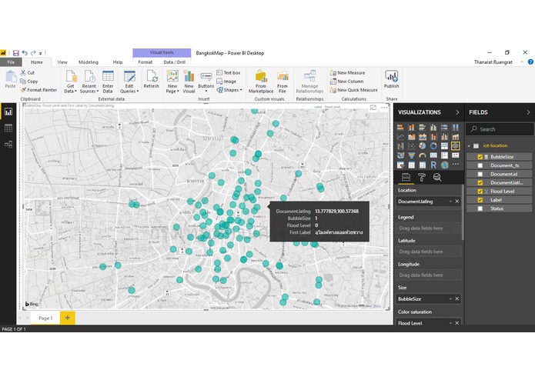Check the Document.id field
This screenshot has height=380, width=535.
pyautogui.click(x=480, y=174)
